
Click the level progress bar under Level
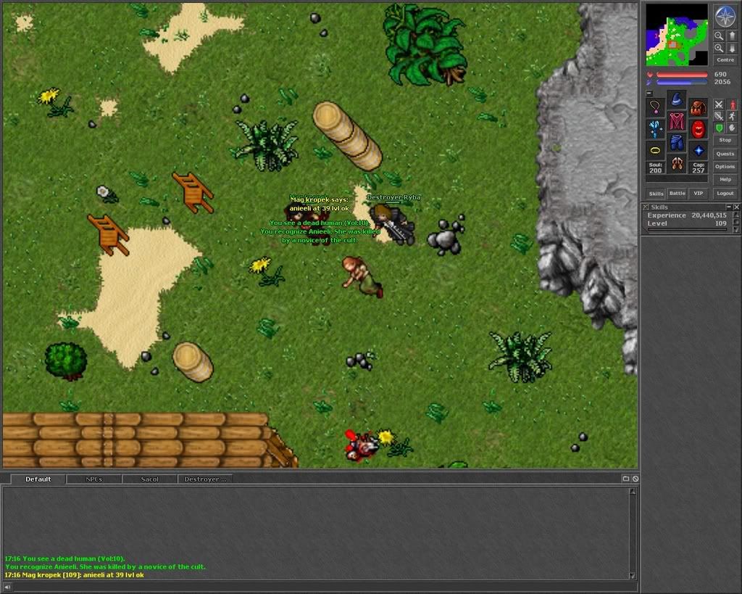click(687, 230)
